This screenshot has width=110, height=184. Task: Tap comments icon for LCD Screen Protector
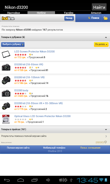[30, 55]
